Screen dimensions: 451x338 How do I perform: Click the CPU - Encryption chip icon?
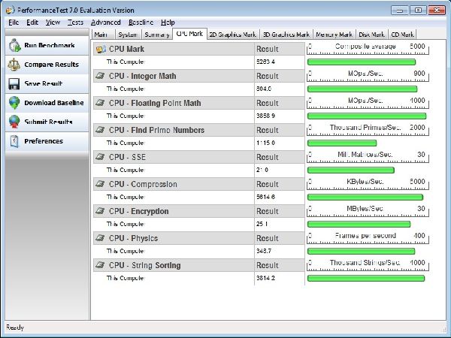point(101,211)
